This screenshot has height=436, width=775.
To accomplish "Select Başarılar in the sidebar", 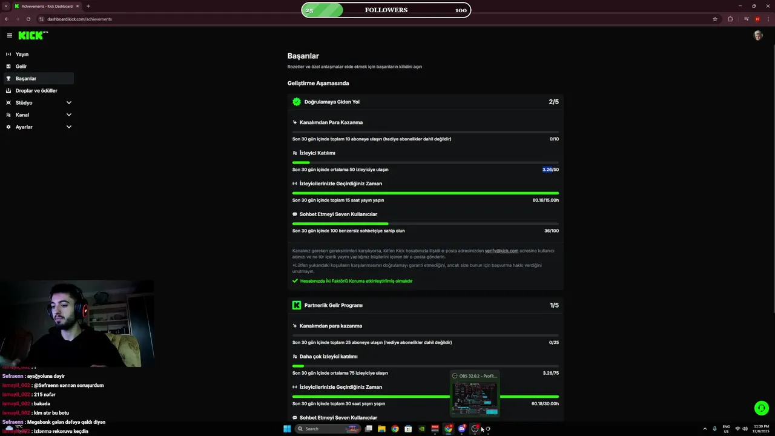I will (x=39, y=79).
